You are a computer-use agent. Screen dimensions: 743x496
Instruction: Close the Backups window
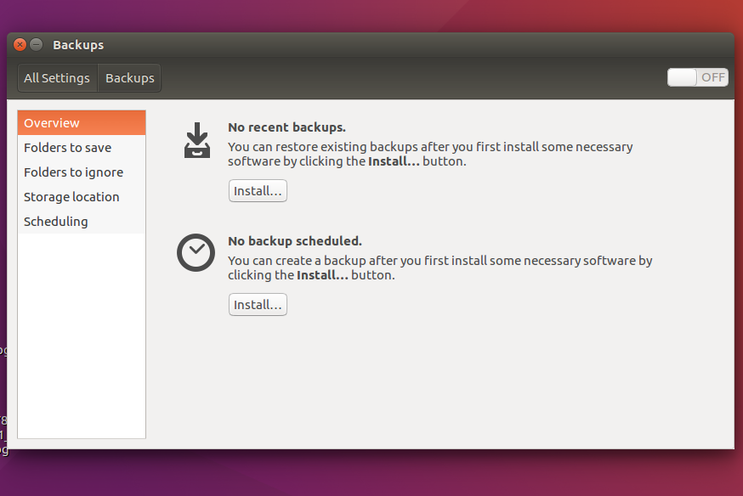pyautogui.click(x=20, y=45)
